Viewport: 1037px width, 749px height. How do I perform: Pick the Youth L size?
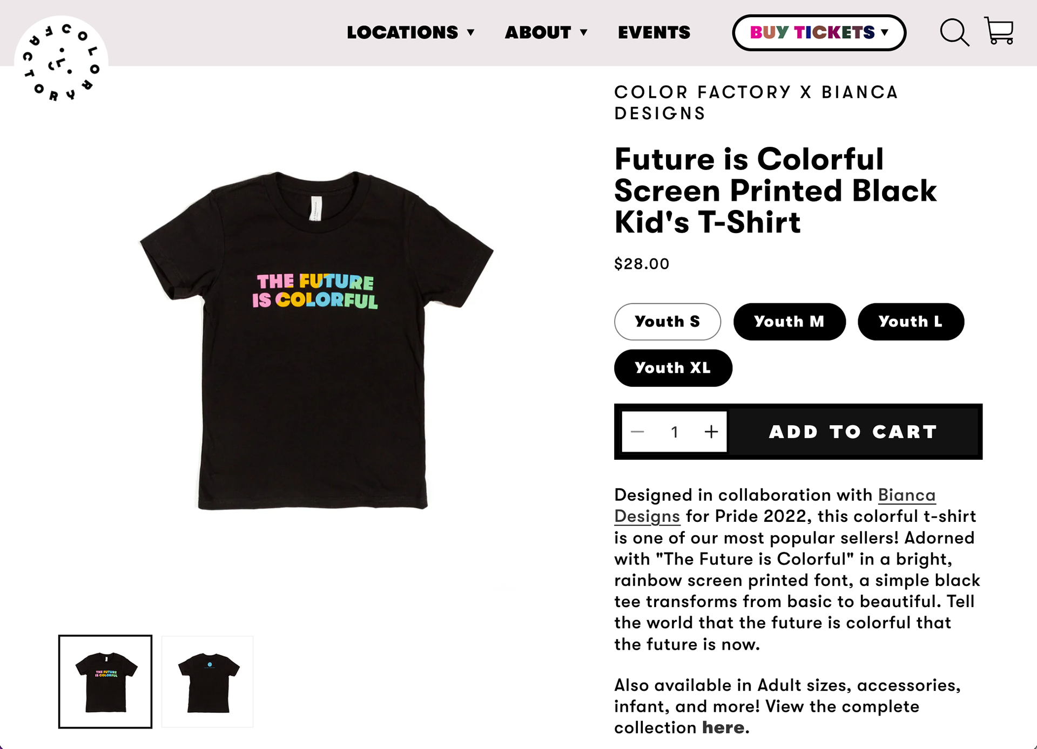[x=911, y=322]
